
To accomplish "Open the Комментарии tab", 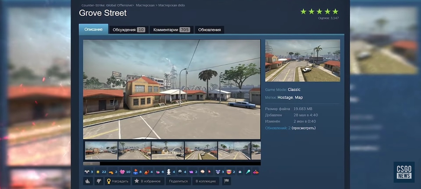I will 172,30.
